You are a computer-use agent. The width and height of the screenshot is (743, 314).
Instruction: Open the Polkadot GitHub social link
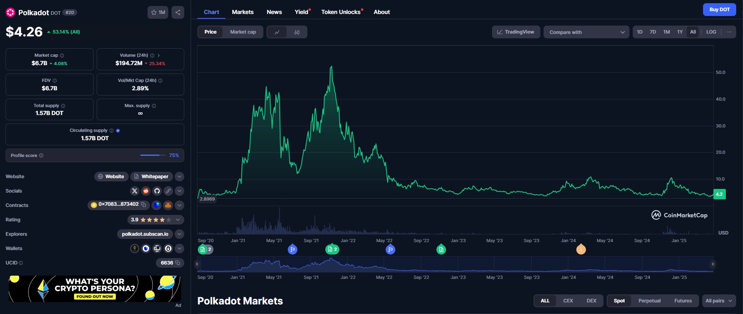(157, 191)
